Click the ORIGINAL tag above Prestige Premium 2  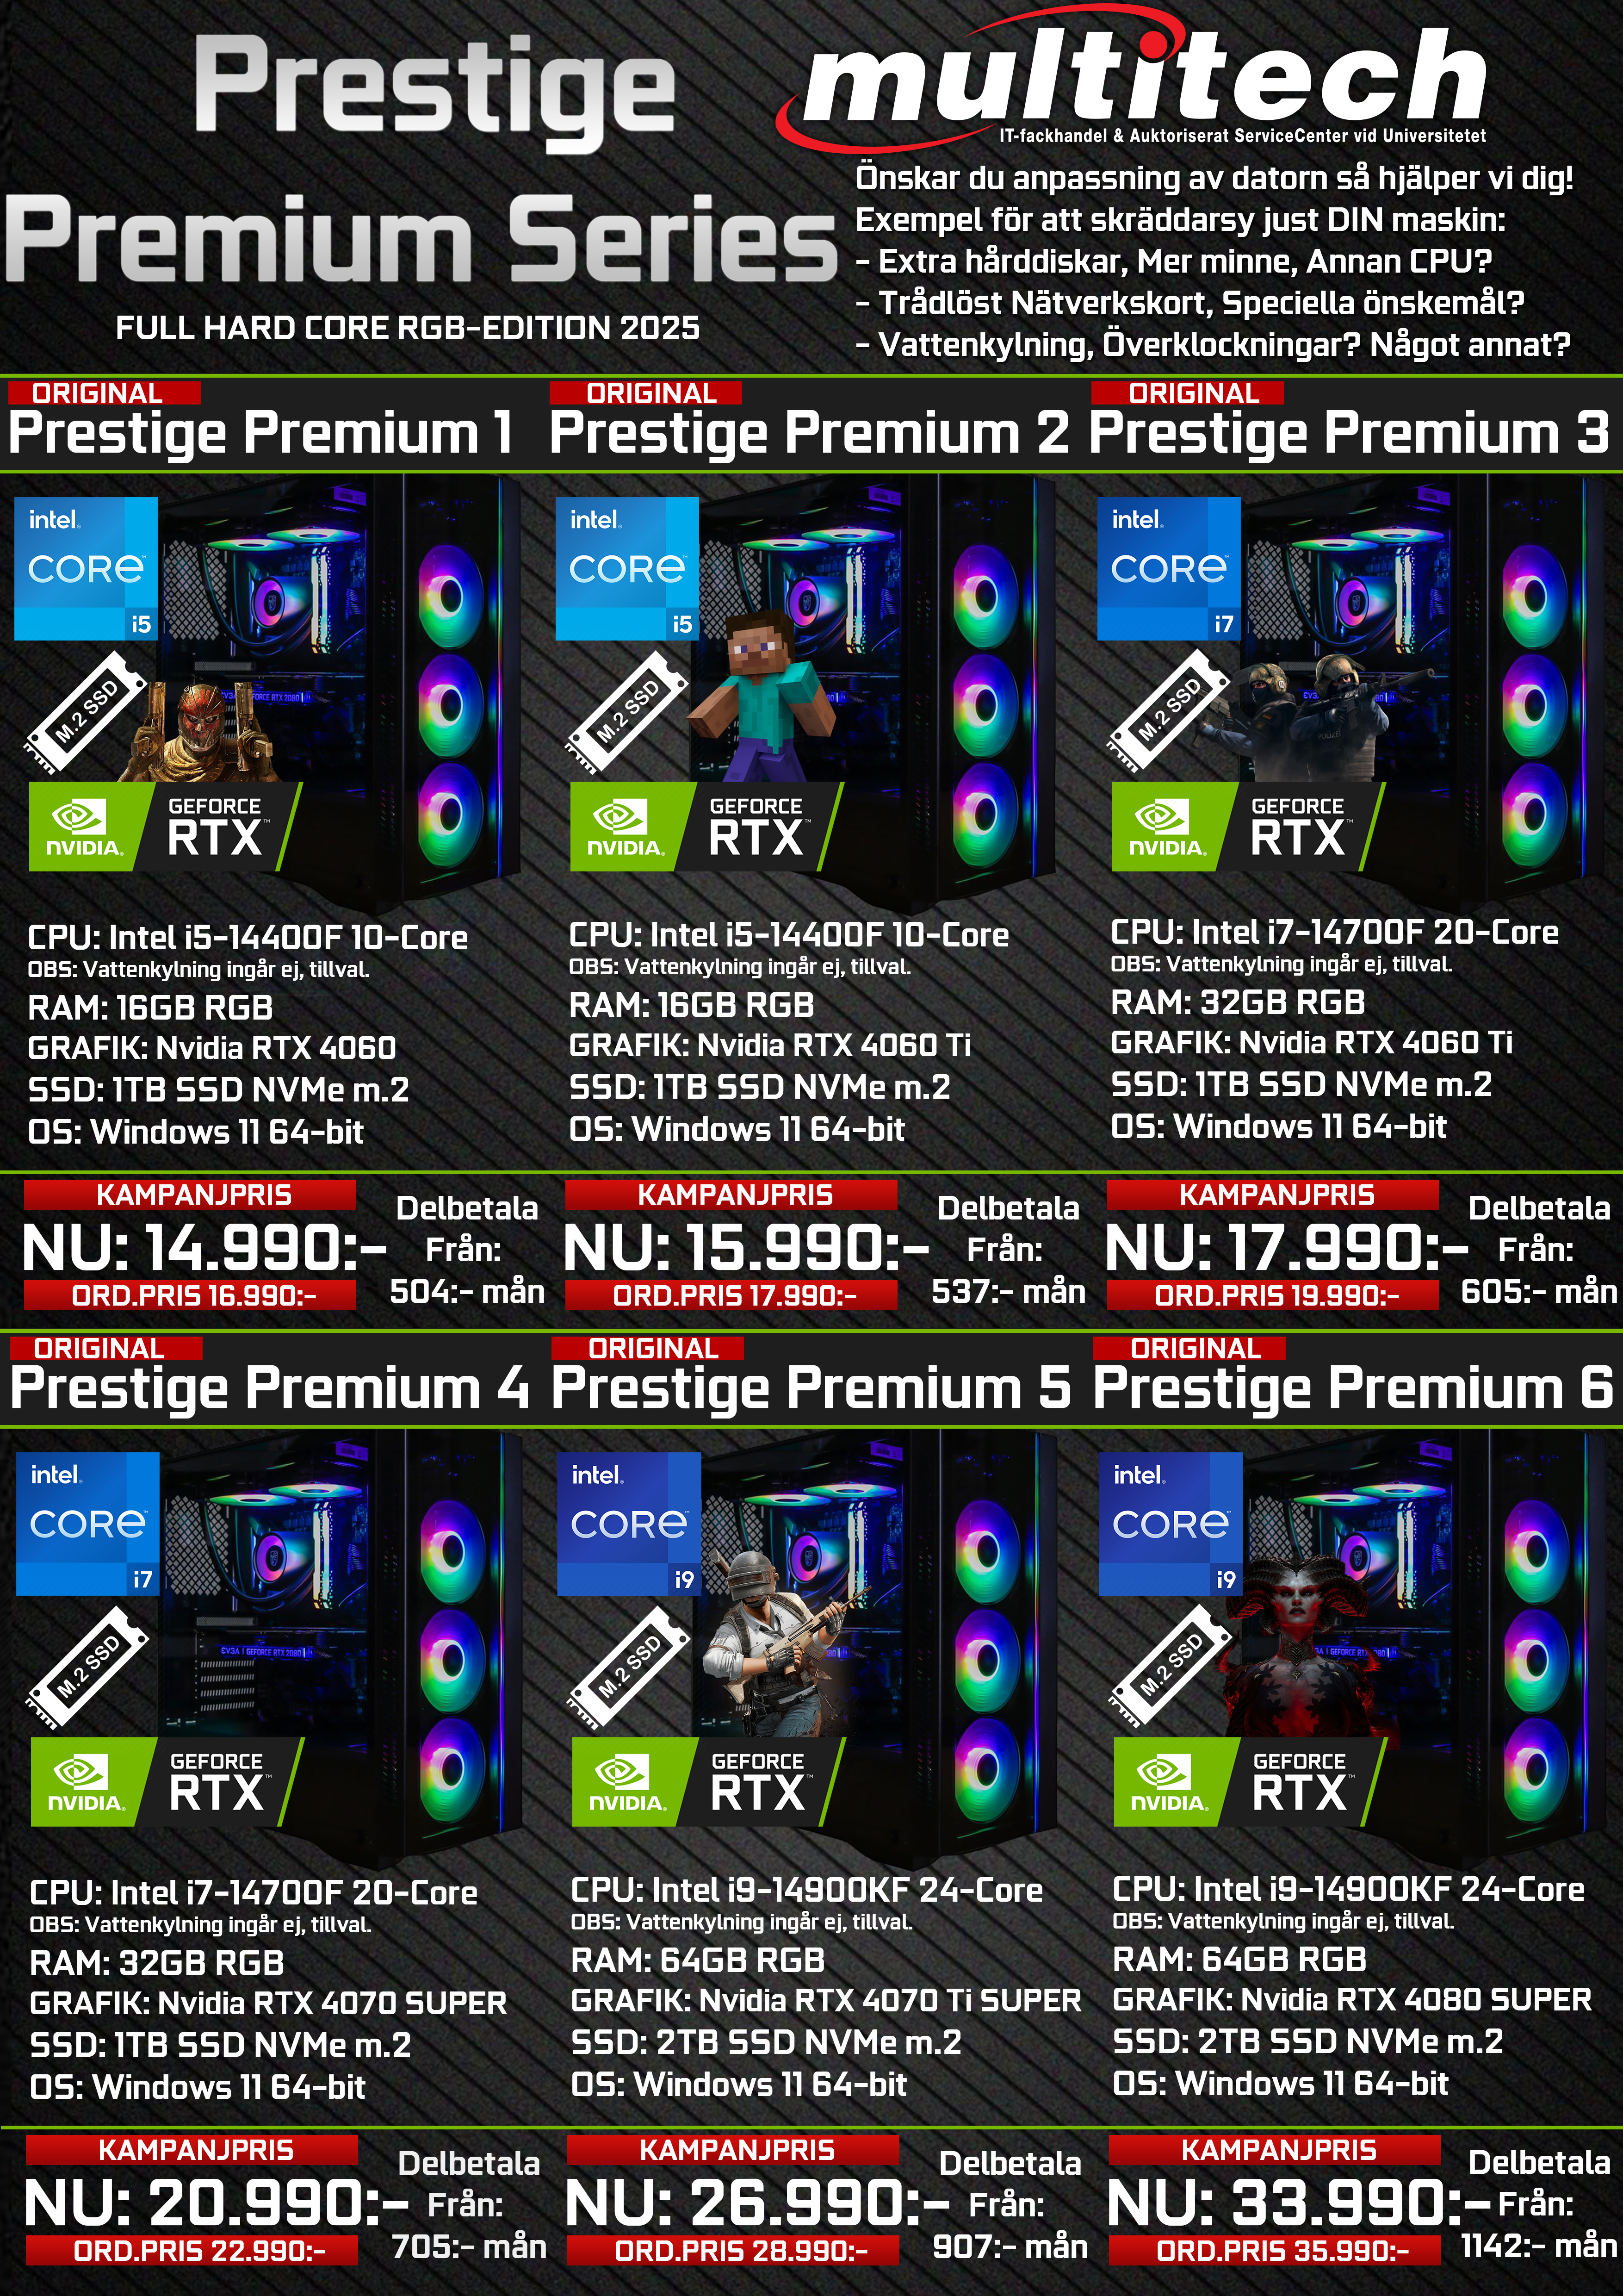point(645,393)
